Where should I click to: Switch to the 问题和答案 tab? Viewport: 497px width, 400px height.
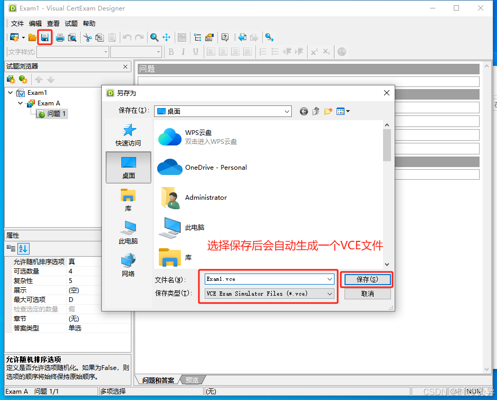(x=158, y=380)
